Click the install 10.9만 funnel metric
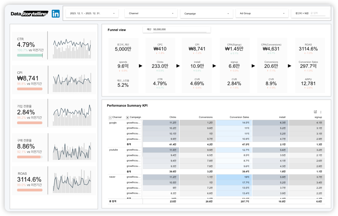 tap(197, 66)
